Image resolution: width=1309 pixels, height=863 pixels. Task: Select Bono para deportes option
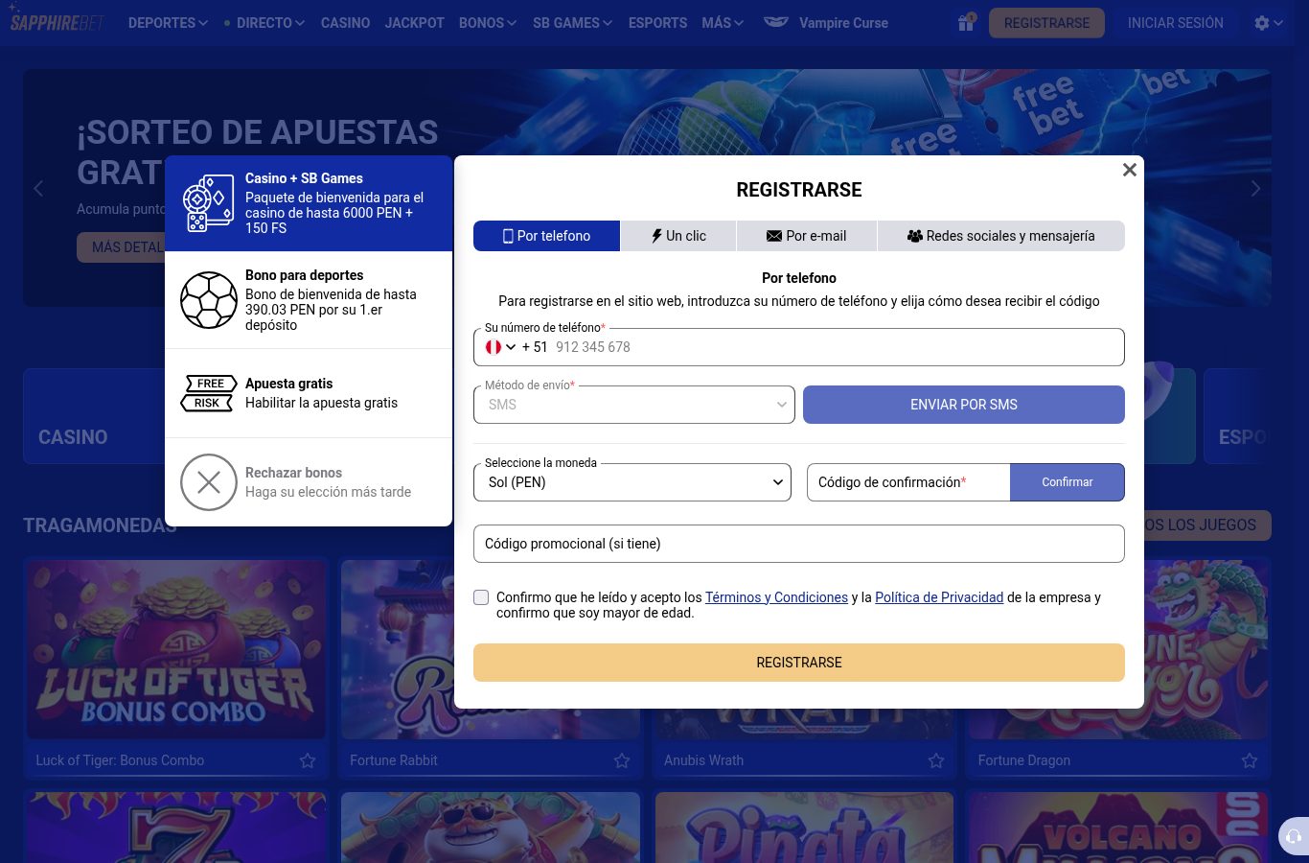[x=309, y=300]
